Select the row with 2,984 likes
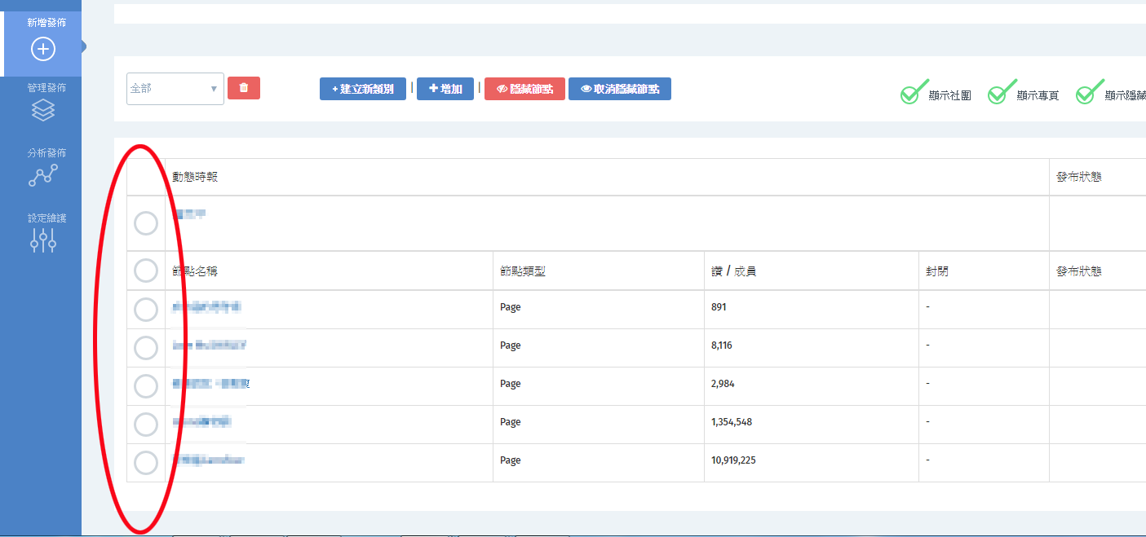 146,386
